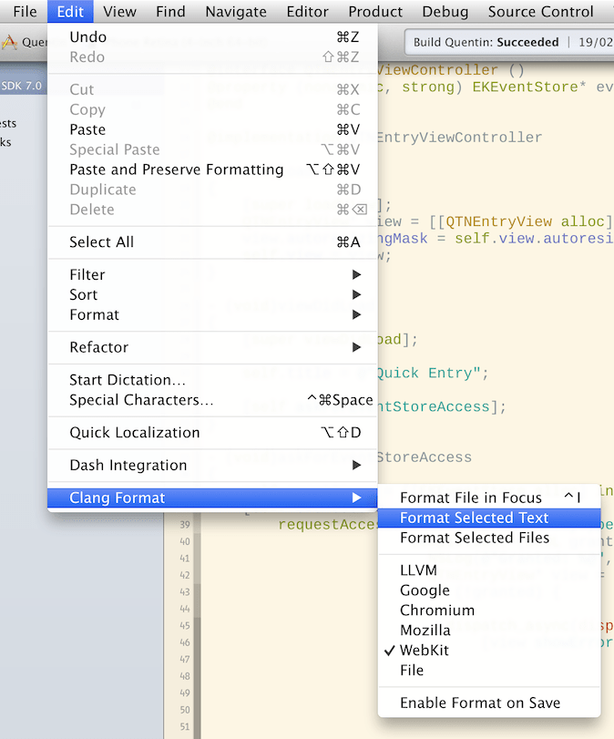Switch to the Google formatting style
Viewport: 614px width, 739px height.
pyautogui.click(x=425, y=590)
